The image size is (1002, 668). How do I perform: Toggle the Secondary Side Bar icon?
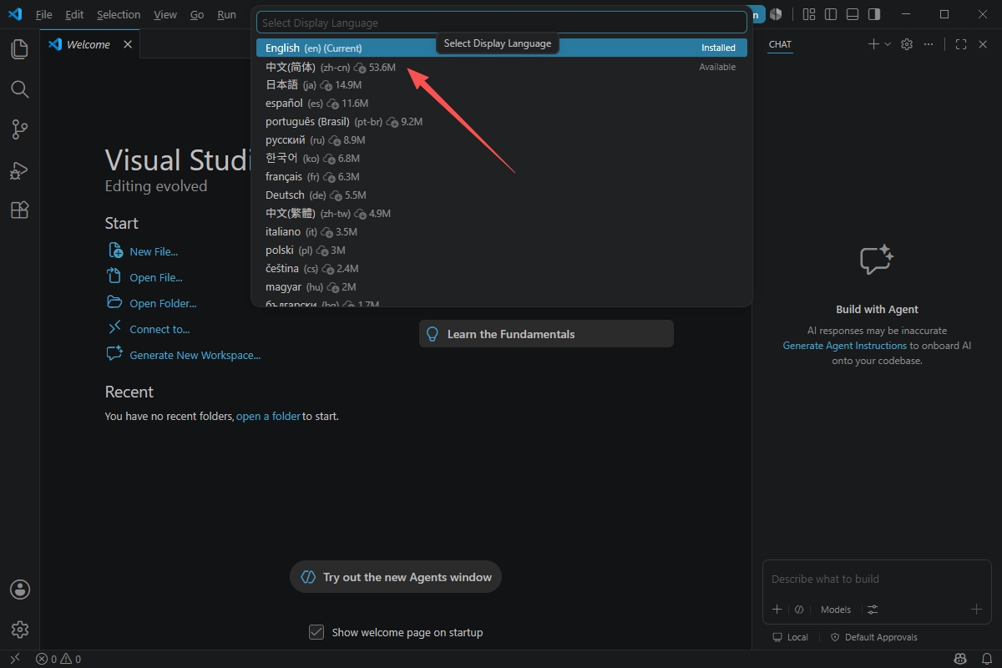[874, 14]
